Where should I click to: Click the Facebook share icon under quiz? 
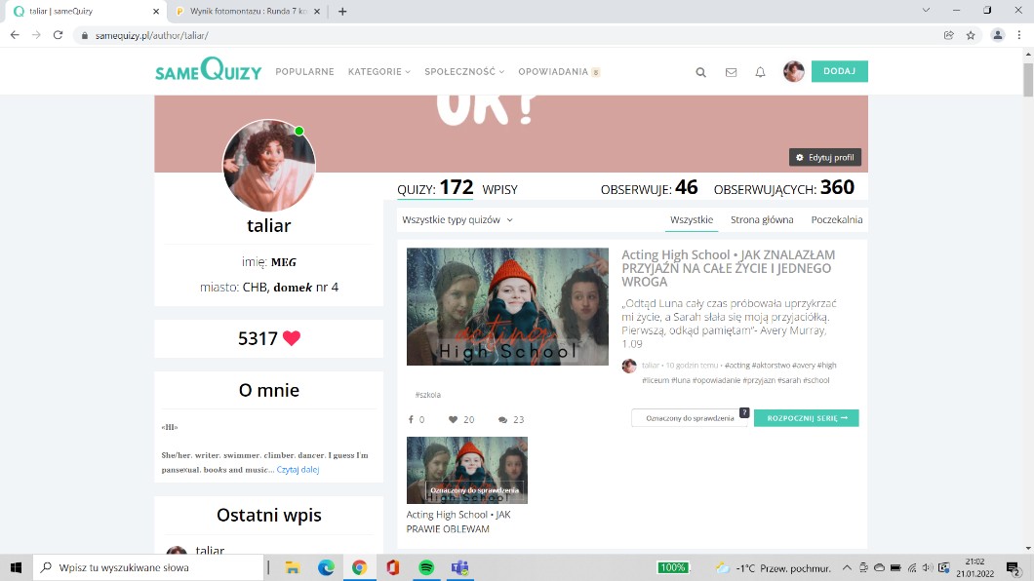coord(411,420)
